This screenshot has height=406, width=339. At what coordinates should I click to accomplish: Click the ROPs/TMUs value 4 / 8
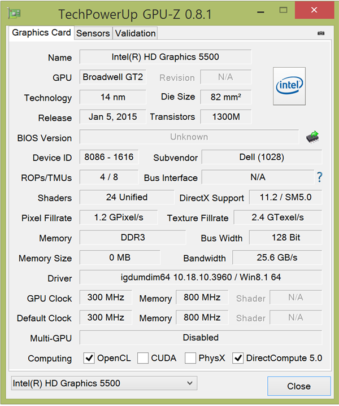(109, 177)
